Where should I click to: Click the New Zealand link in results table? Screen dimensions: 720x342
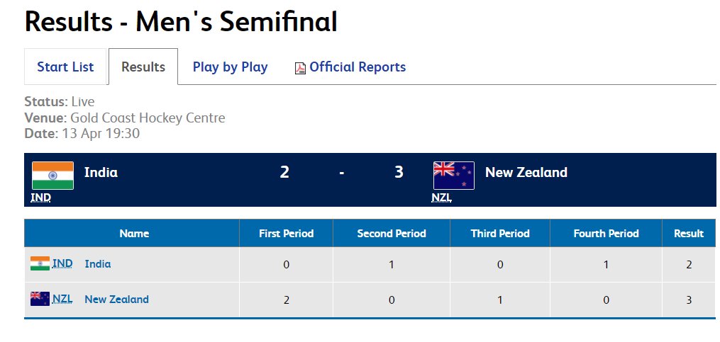(x=116, y=300)
